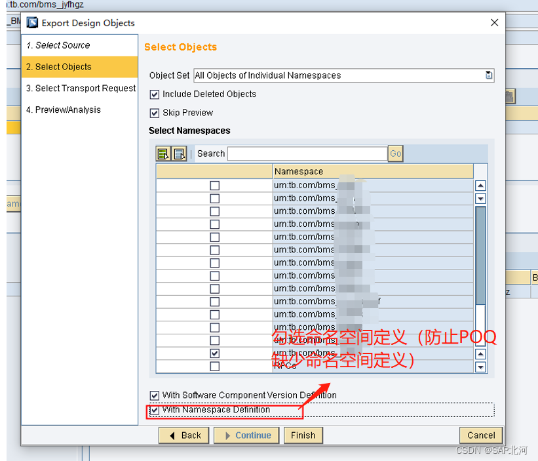538x461 pixels.
Task: Uncheck Include Deleted Objects
Action: click(x=155, y=94)
